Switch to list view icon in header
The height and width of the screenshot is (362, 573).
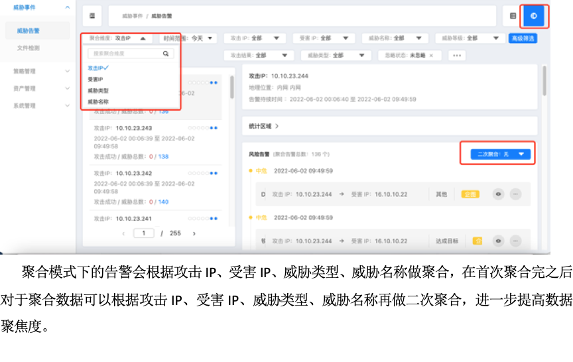tap(513, 16)
